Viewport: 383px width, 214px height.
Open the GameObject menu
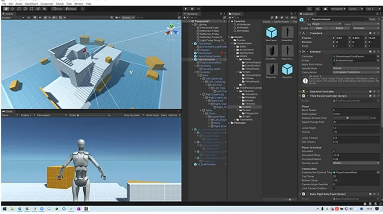click(31, 3)
